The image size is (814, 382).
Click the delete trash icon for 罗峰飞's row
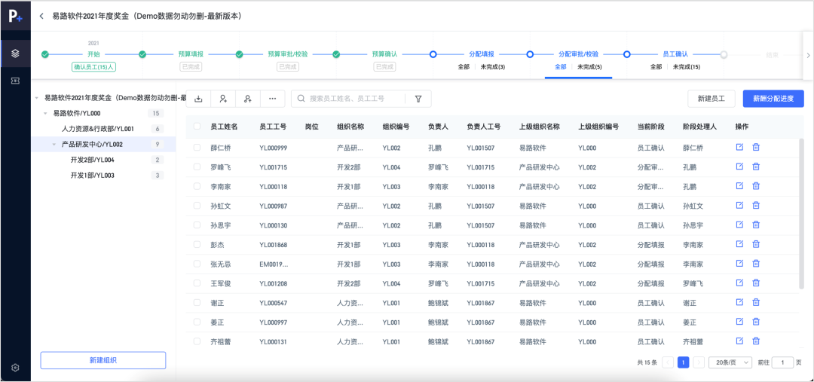coord(756,167)
